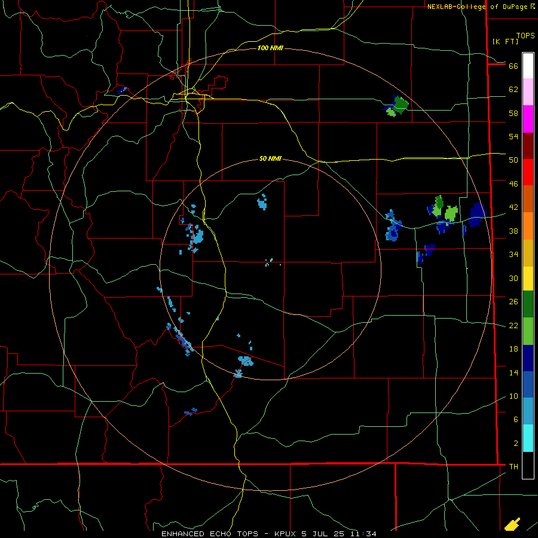Select the magenta legend color block
This screenshot has height=538, width=538.
pos(528,119)
